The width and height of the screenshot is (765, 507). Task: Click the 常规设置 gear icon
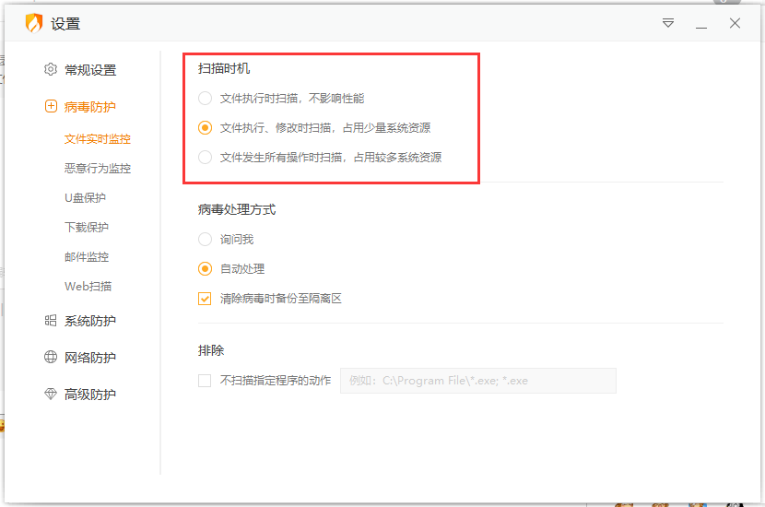[51, 70]
